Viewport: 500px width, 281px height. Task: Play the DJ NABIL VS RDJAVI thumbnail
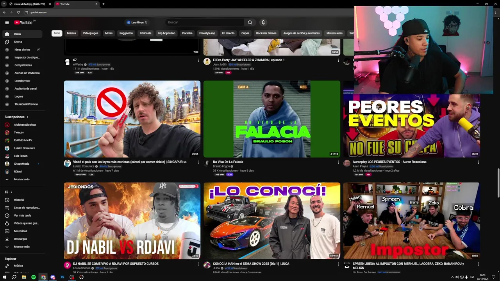tap(132, 221)
